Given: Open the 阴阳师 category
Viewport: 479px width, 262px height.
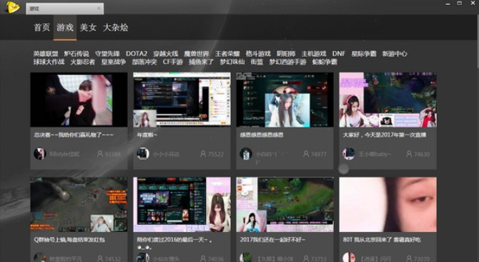Looking at the screenshot, I should (286, 54).
